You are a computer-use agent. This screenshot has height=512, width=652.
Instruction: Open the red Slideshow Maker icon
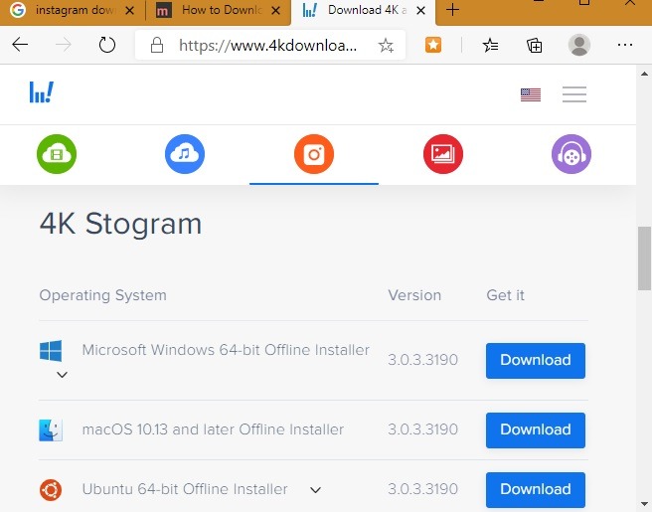443,154
